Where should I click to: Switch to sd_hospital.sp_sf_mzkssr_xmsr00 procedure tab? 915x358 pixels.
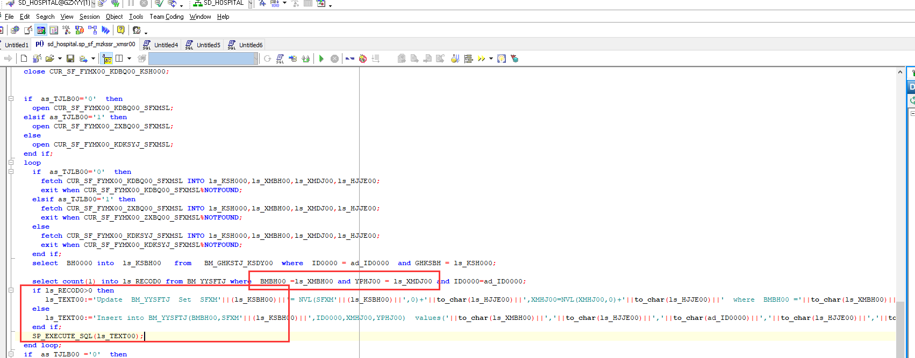coord(86,44)
